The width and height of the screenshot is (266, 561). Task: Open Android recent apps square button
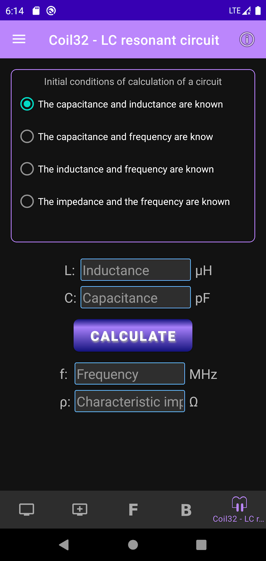[201, 545]
